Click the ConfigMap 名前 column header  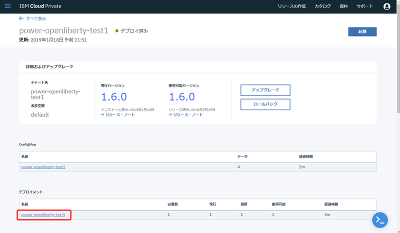[24, 156]
